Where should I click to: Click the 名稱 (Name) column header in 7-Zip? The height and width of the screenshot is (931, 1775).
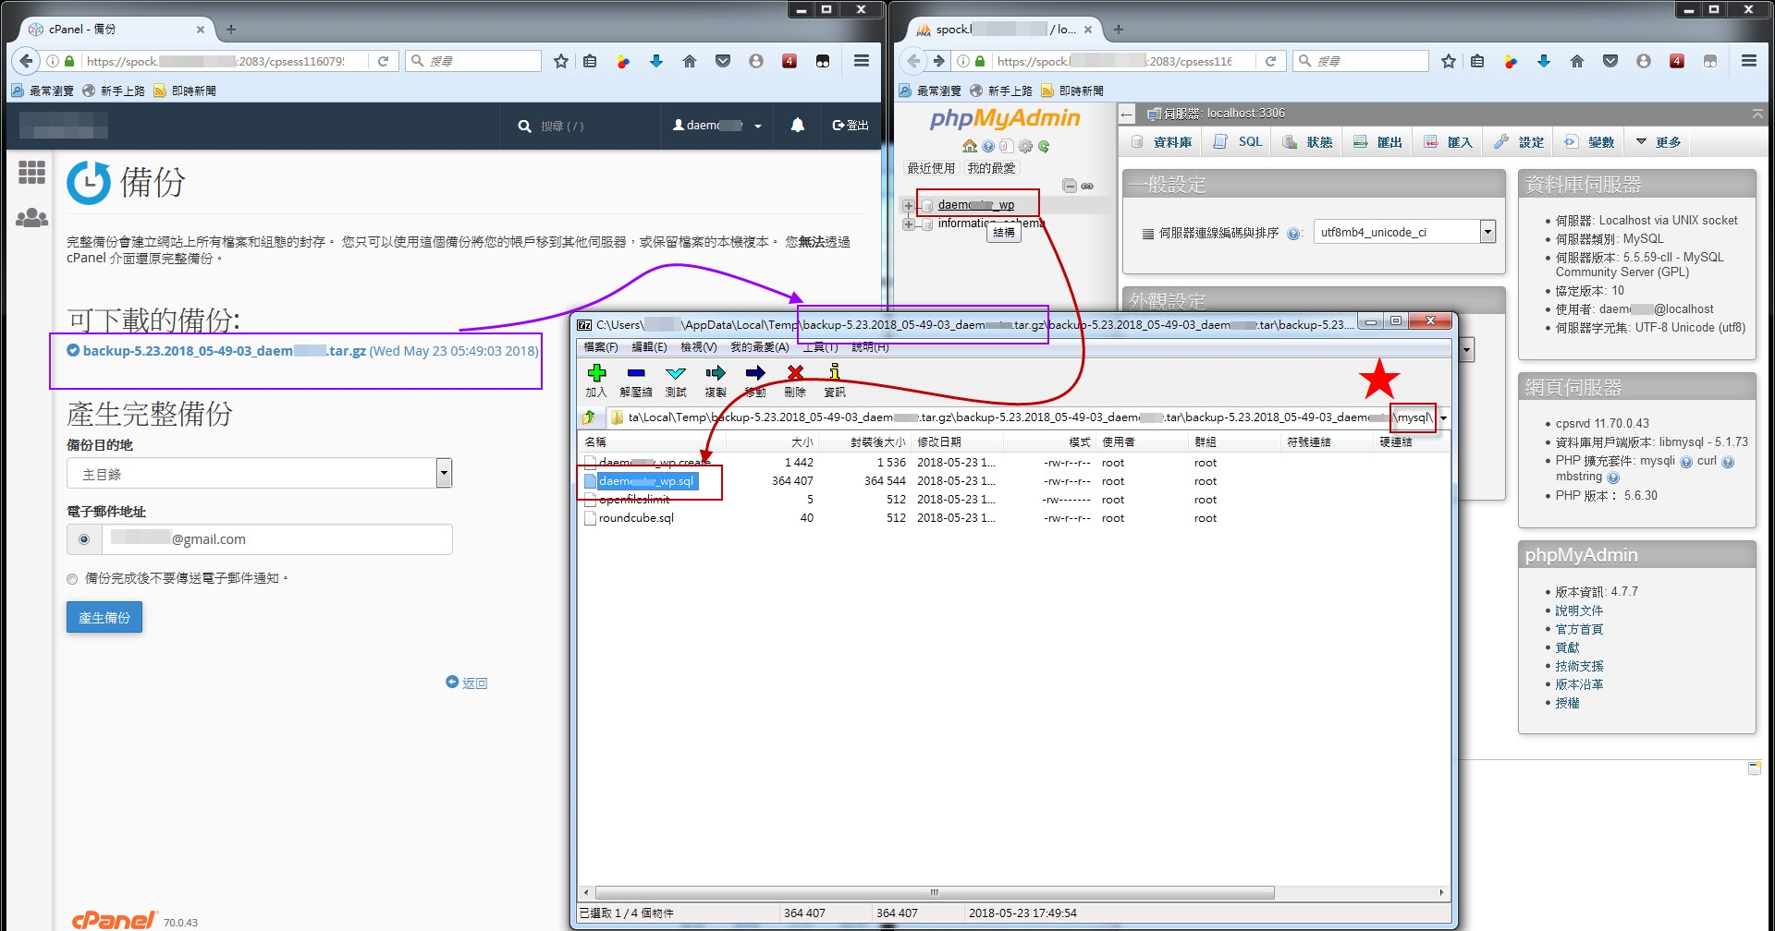tap(652, 442)
